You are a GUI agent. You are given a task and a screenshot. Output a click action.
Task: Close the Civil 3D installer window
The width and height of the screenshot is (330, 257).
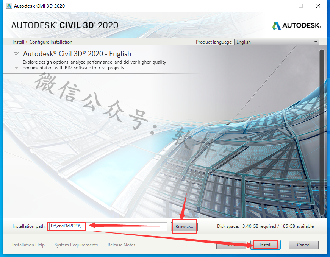tap(318, 6)
